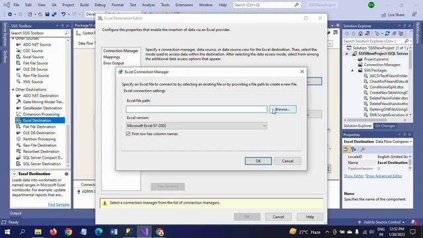The width and height of the screenshot is (423, 238).
Task: Select Project.params in Solution Explorer
Action: [376, 59]
